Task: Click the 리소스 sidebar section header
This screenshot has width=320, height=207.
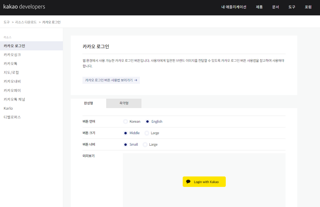Action: pyautogui.click(x=8, y=37)
